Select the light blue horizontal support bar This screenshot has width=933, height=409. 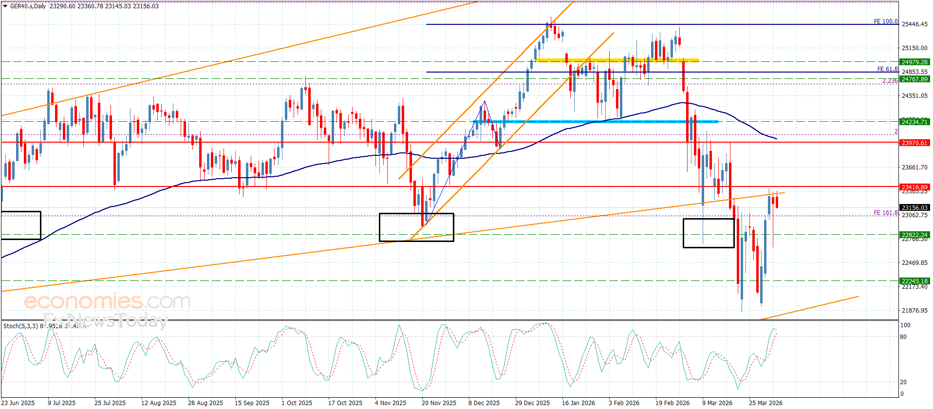click(x=596, y=122)
